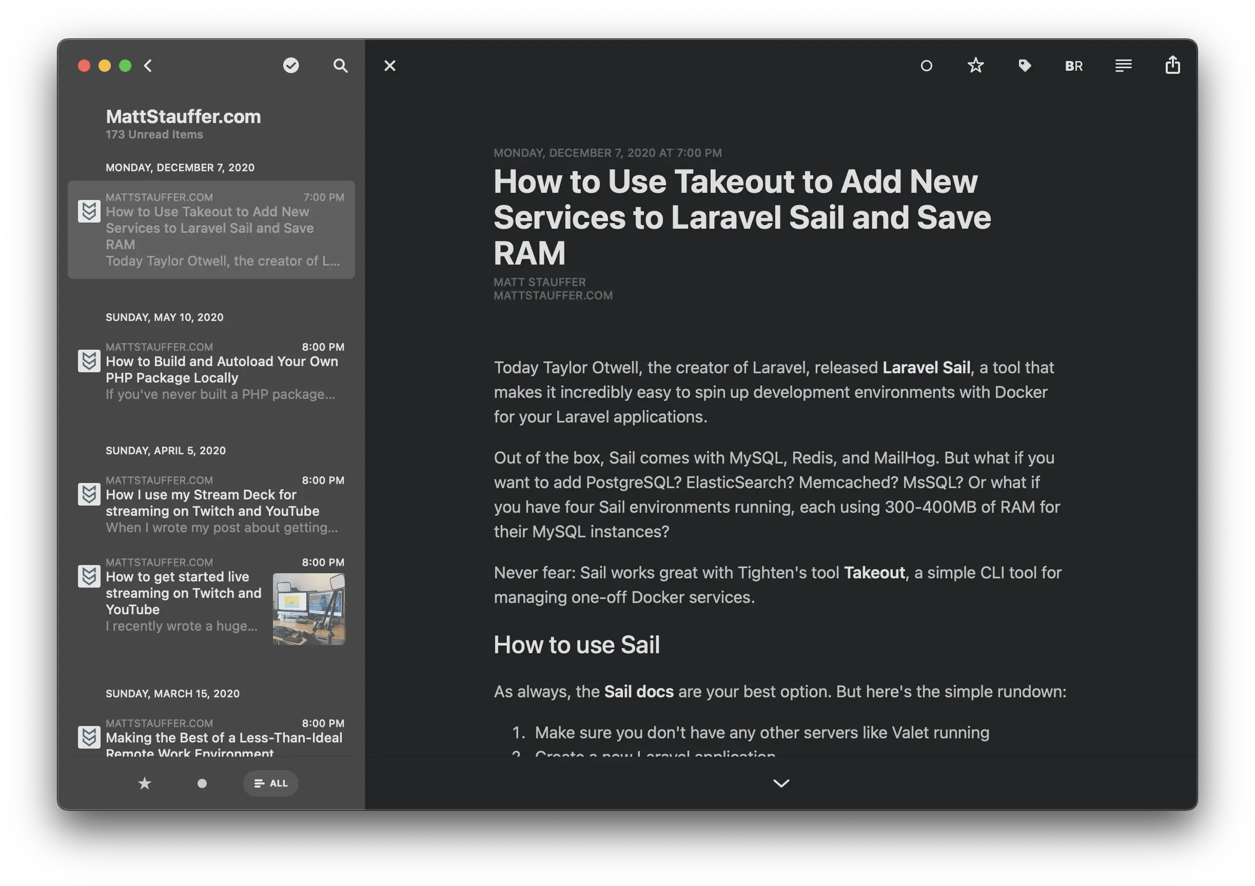Click the article timestamp above headline
The height and width of the screenshot is (886, 1255).
[607, 153]
